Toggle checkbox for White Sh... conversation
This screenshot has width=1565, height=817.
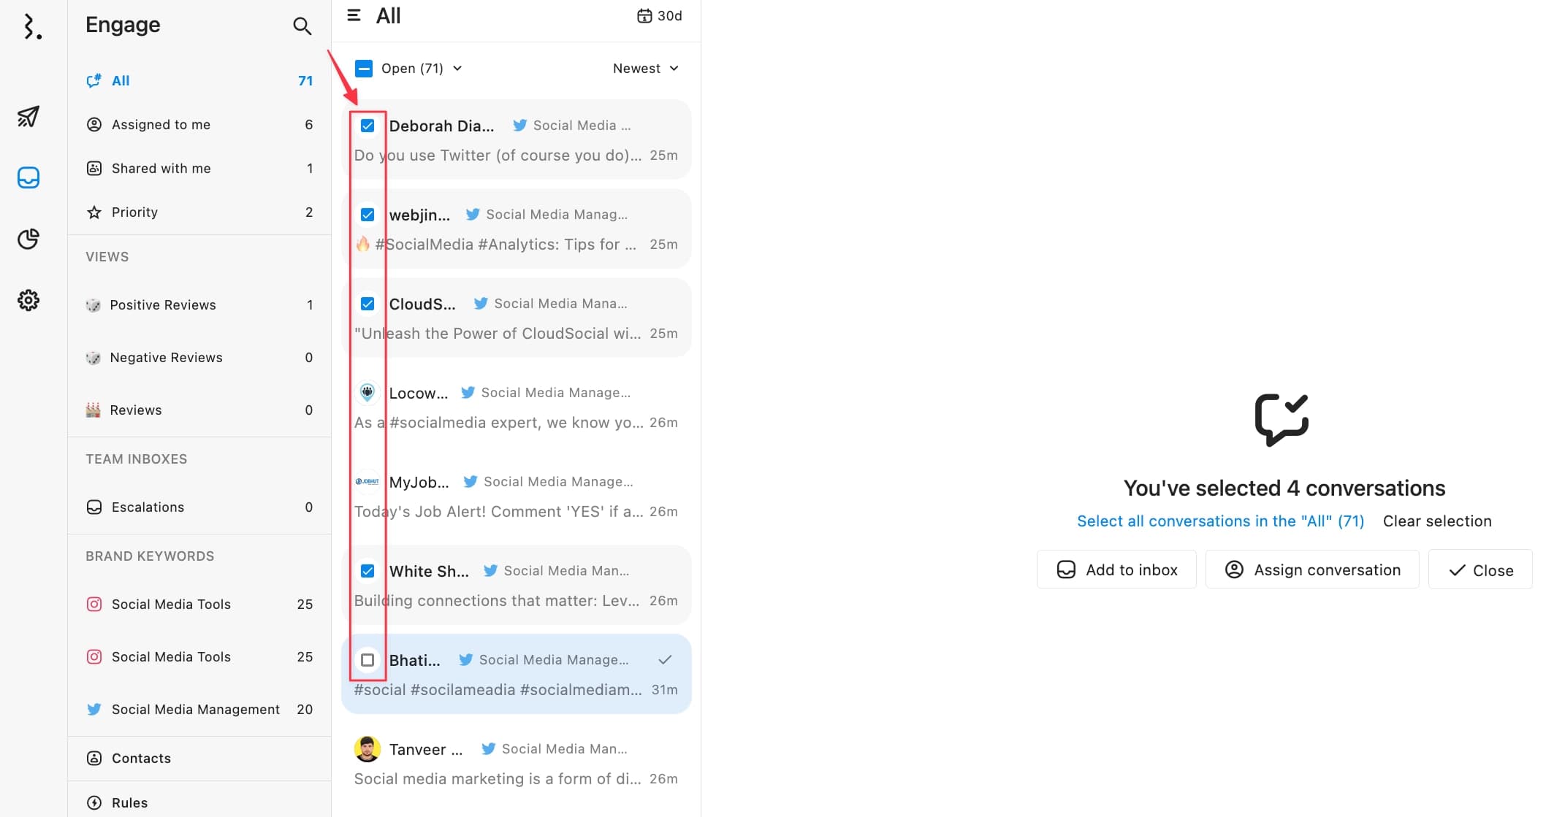point(368,569)
